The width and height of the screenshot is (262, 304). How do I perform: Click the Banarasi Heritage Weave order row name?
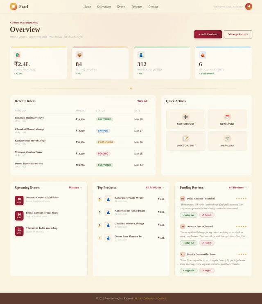pos(29,118)
